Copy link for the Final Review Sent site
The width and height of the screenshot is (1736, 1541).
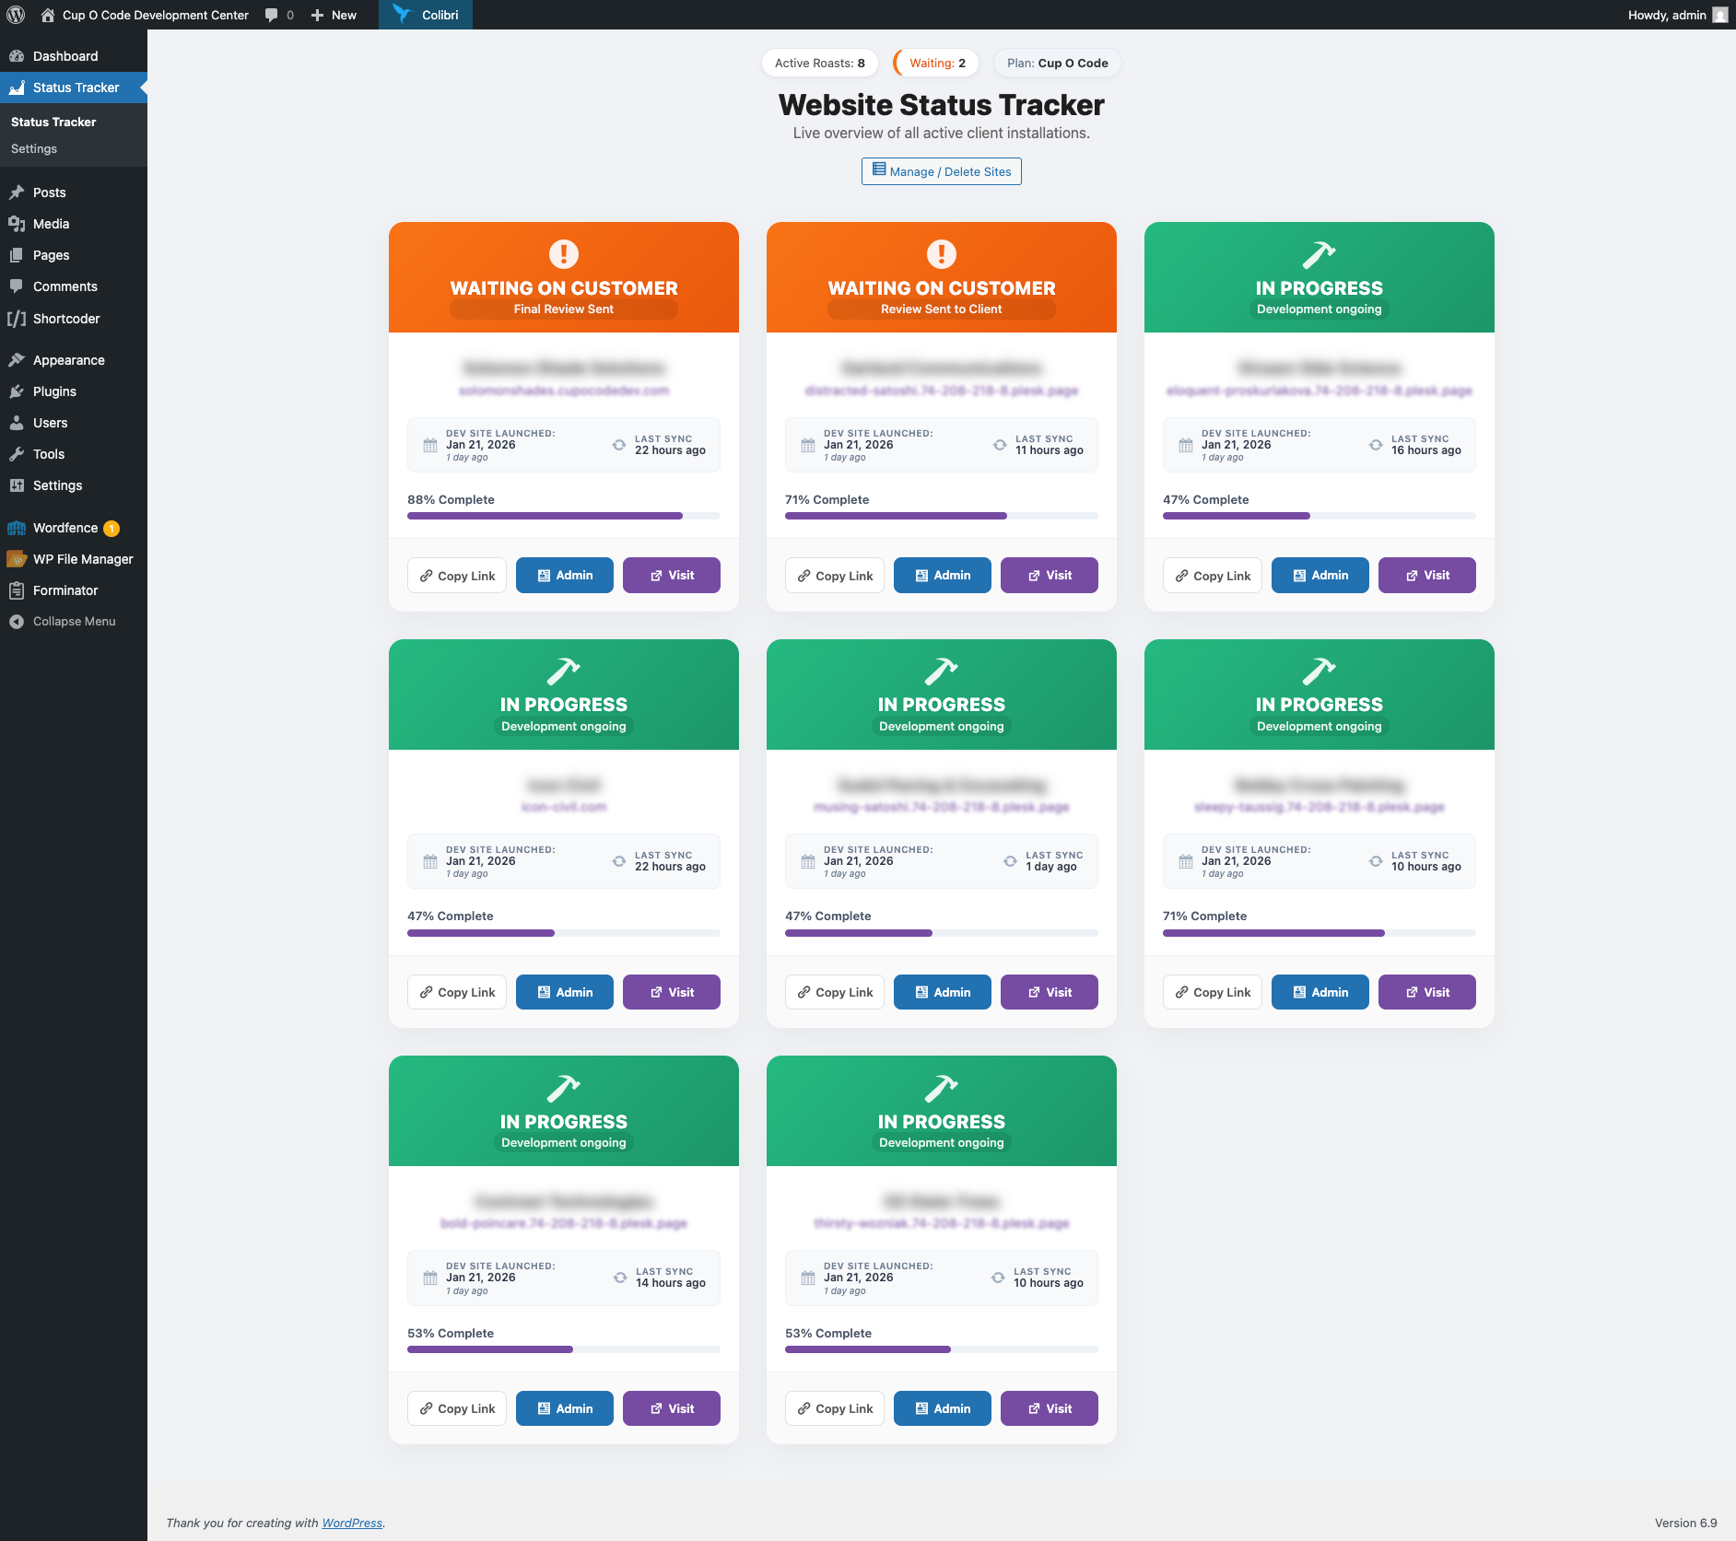(x=456, y=575)
